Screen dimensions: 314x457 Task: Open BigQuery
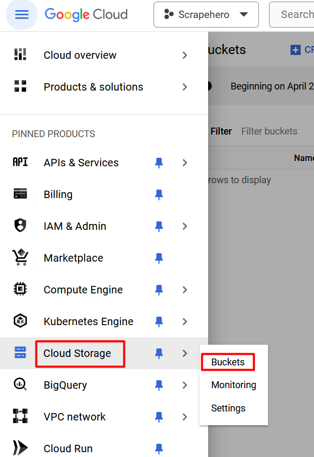65,385
